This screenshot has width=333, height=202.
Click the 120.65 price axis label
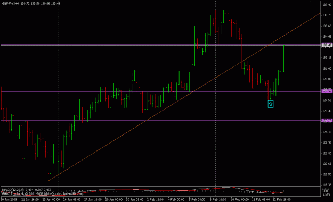pyautogui.click(x=327, y=164)
